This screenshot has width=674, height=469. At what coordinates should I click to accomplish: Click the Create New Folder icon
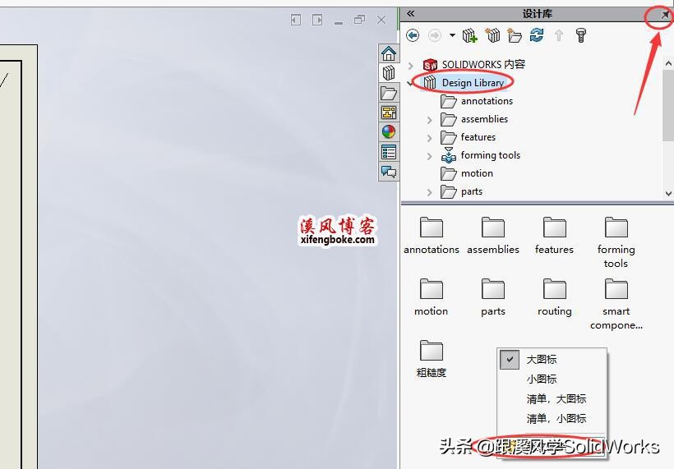click(x=515, y=35)
